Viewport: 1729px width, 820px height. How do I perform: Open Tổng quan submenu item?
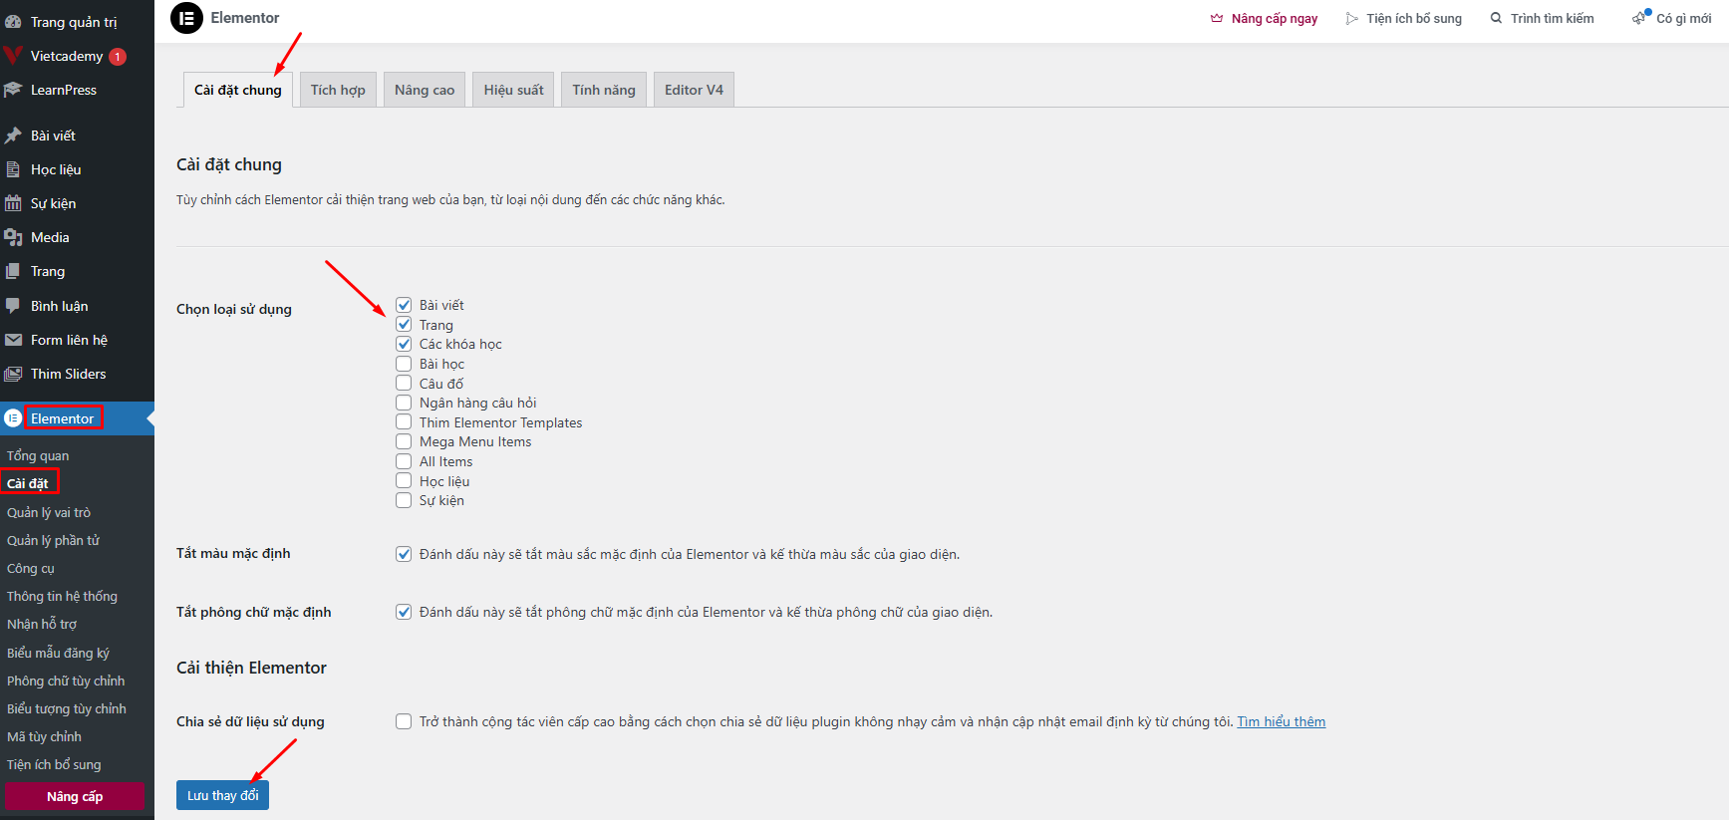(x=38, y=455)
